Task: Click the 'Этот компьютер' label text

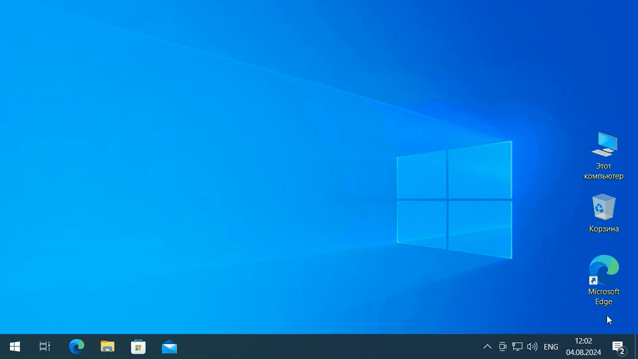Action: [604, 171]
